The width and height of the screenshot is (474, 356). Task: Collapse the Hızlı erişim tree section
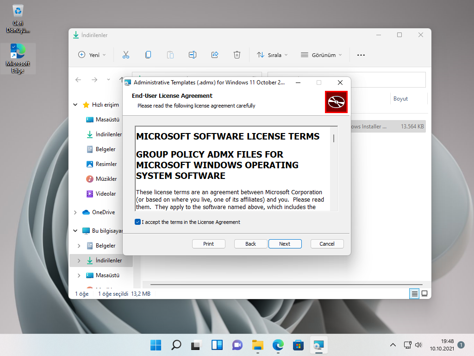(x=75, y=105)
